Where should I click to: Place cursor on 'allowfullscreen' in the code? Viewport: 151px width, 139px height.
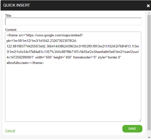coord(17,63)
